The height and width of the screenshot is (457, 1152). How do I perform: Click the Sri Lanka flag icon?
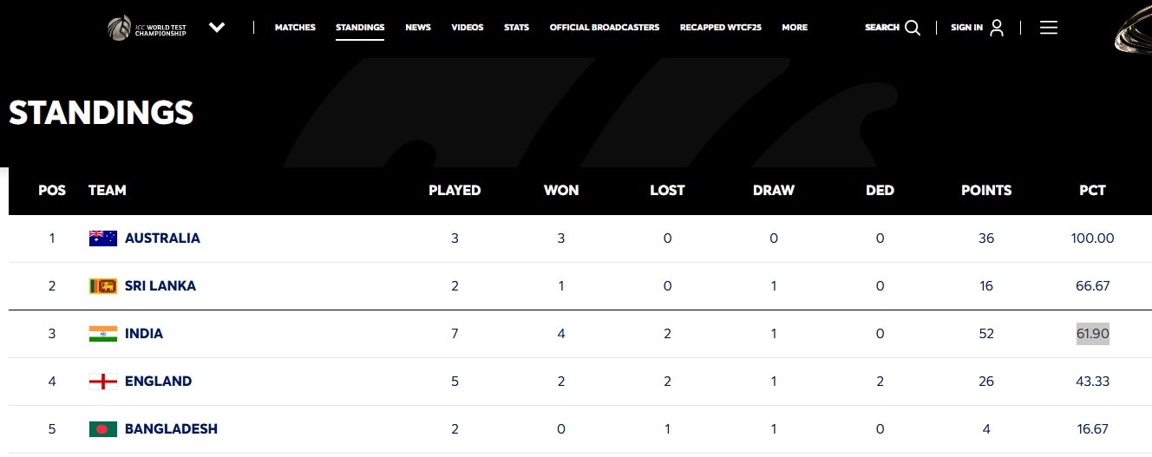[103, 286]
